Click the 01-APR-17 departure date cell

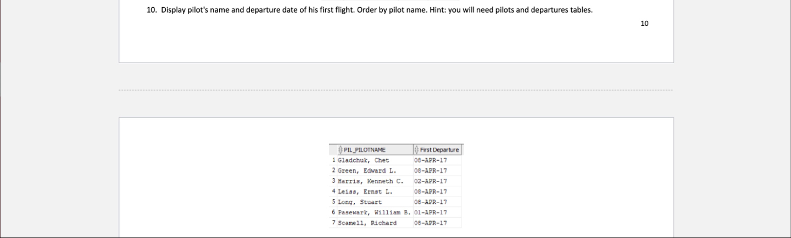coord(431,212)
